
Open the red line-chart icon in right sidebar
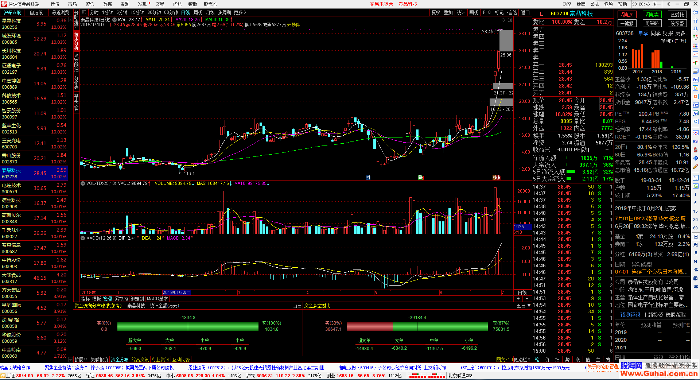pyautogui.click(x=696, y=54)
